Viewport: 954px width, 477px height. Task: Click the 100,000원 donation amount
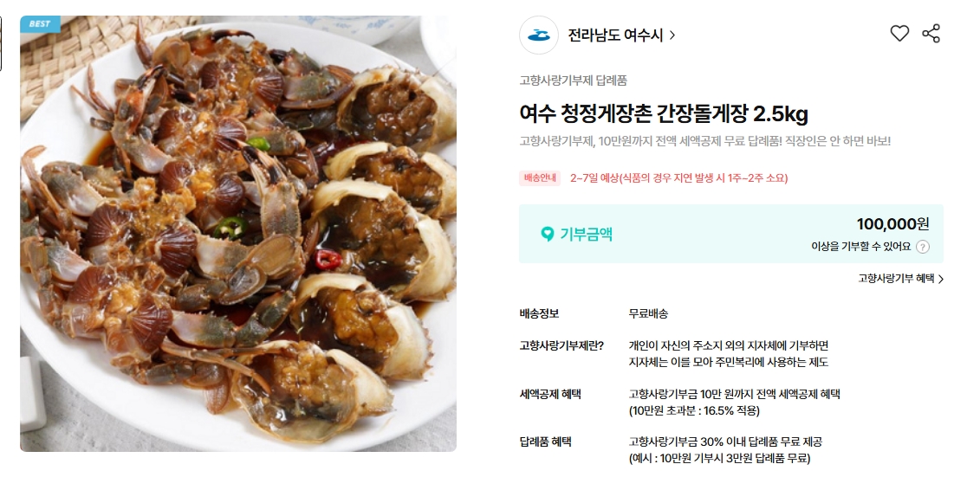(x=892, y=223)
